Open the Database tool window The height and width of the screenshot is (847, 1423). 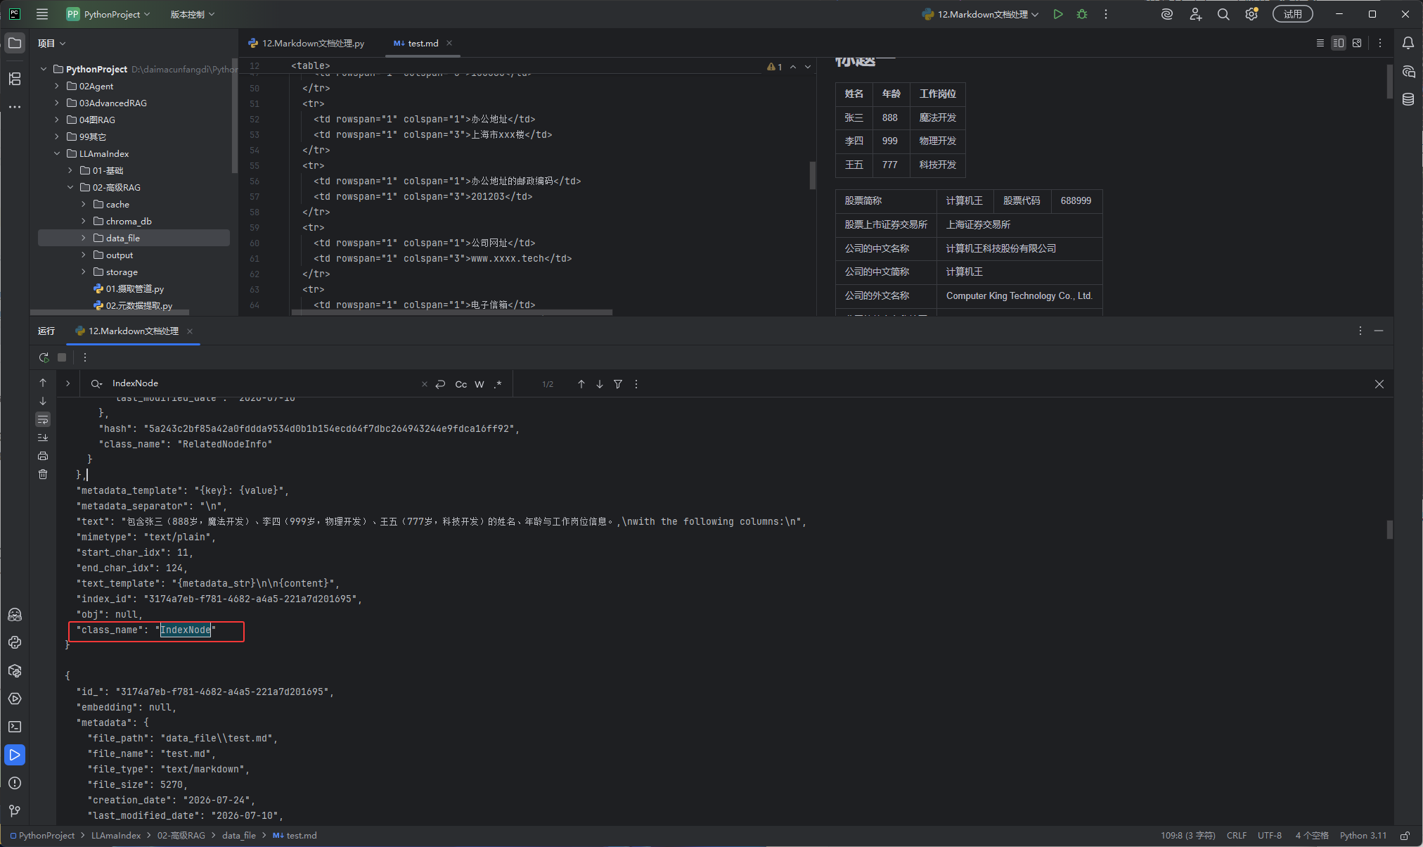tap(1408, 99)
